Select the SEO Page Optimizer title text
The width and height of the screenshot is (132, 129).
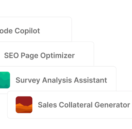[39, 56]
